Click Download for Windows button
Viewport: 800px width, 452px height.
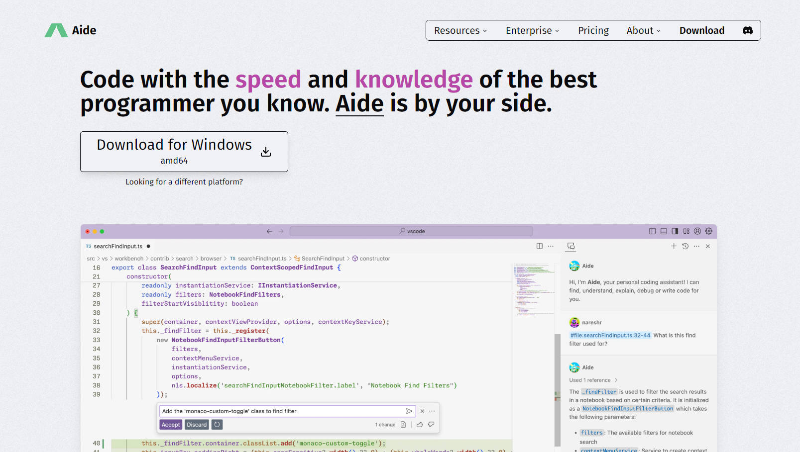coord(184,152)
